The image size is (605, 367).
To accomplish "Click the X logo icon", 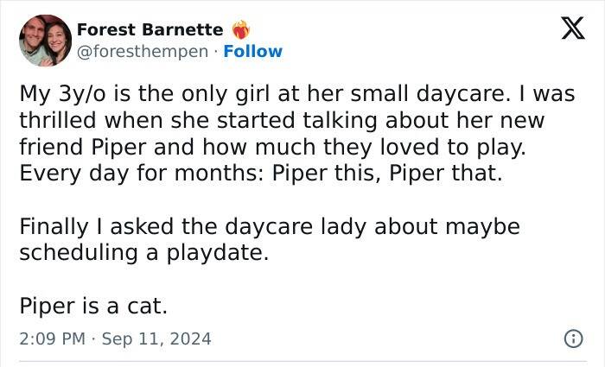I will click(x=566, y=30).
